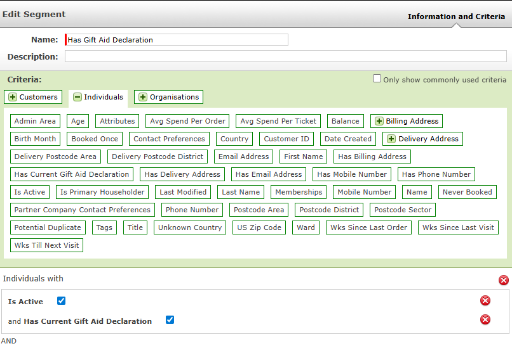Click the Description text field

click(x=285, y=56)
